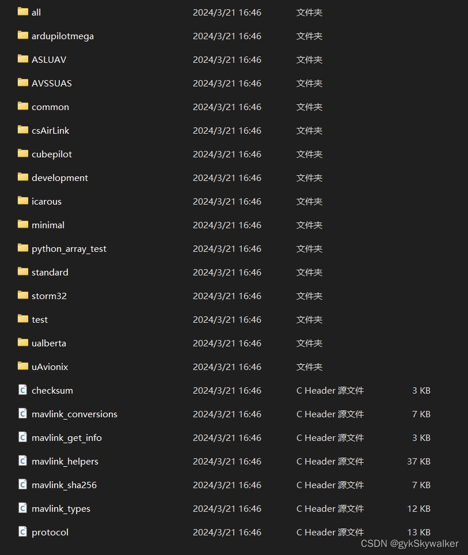Click the ardupilotmega folder icon
The width and height of the screenshot is (468, 555).
coord(23,35)
